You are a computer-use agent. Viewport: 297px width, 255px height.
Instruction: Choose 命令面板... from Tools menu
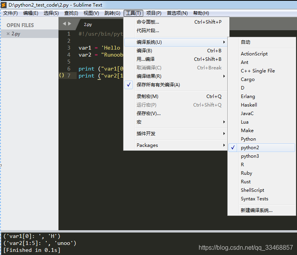(176, 22)
